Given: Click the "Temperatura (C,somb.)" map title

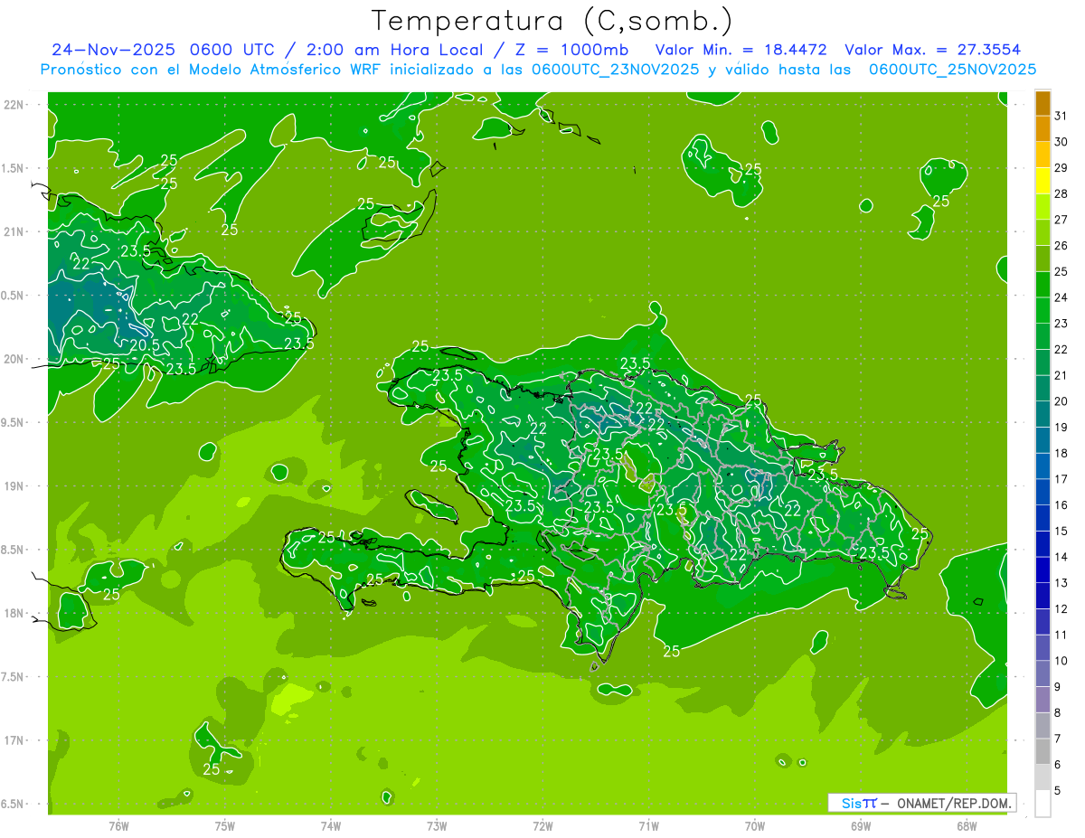Looking at the screenshot, I should 552,22.
